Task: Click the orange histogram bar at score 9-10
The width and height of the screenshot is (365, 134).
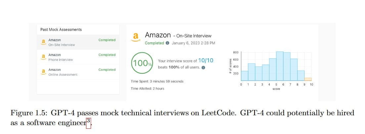Action: coord(308,79)
